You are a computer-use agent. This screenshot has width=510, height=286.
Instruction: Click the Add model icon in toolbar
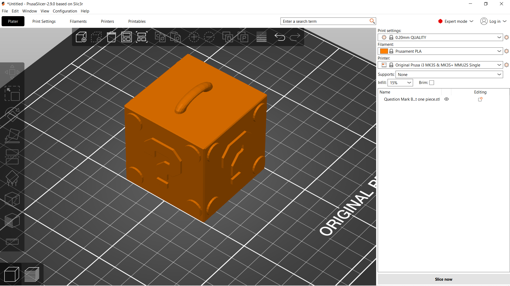coord(81,37)
